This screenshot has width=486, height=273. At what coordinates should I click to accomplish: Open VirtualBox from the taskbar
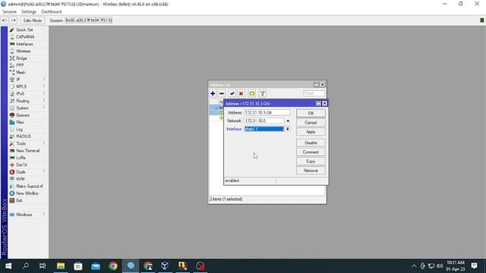click(165, 266)
